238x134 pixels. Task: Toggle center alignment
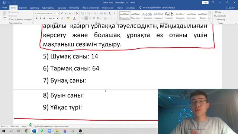86,18
